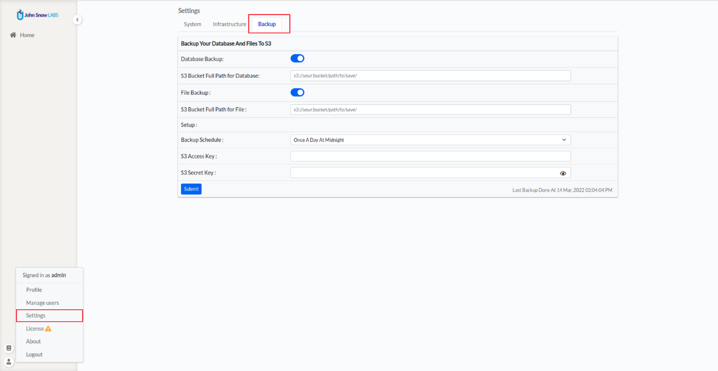Go to Home in the sidebar

27,35
